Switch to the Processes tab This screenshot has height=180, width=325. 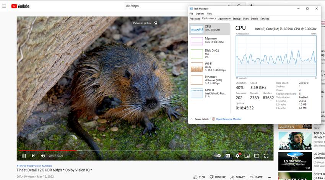coord(195,19)
